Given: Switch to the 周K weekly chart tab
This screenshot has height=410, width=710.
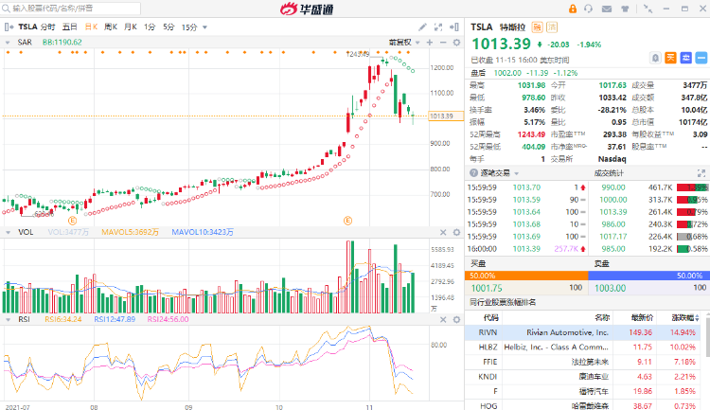Looking at the screenshot, I should point(111,27).
